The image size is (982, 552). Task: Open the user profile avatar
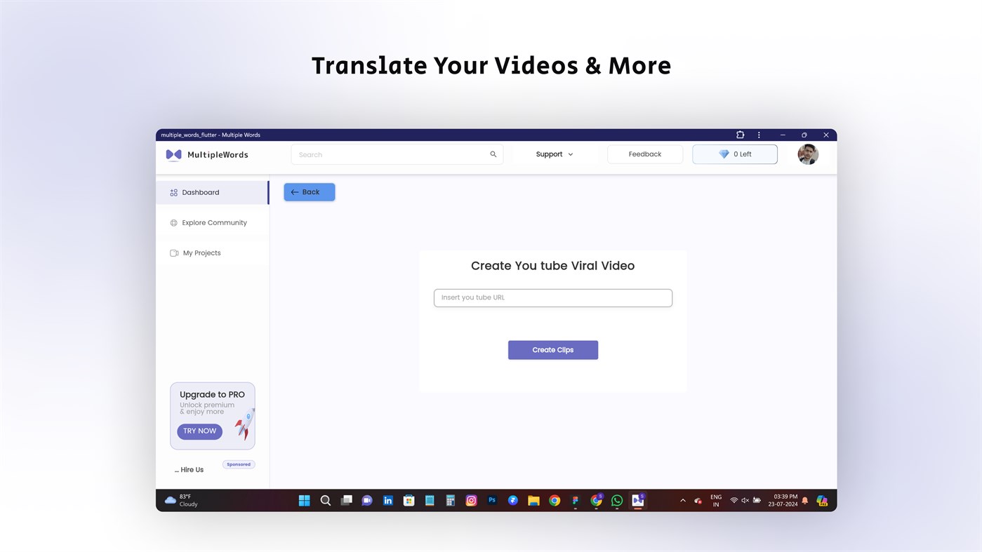807,154
